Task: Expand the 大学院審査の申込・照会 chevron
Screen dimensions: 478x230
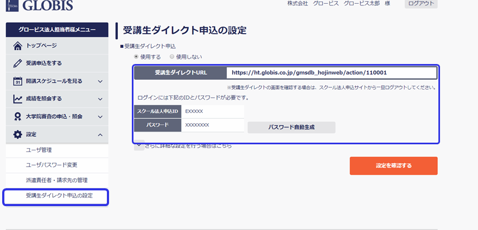Action: [x=100, y=117]
